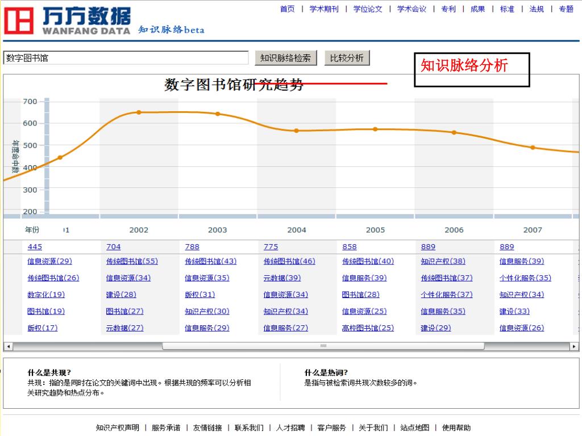Open the 889 count link under 2006

[428, 246]
